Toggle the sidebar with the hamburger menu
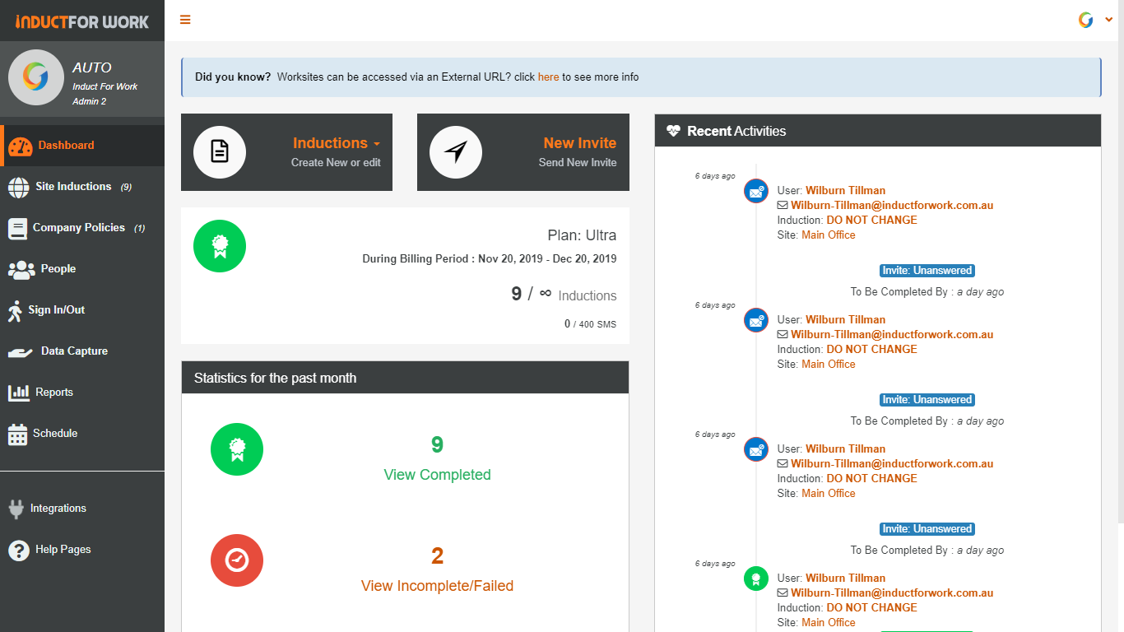 pyautogui.click(x=185, y=18)
